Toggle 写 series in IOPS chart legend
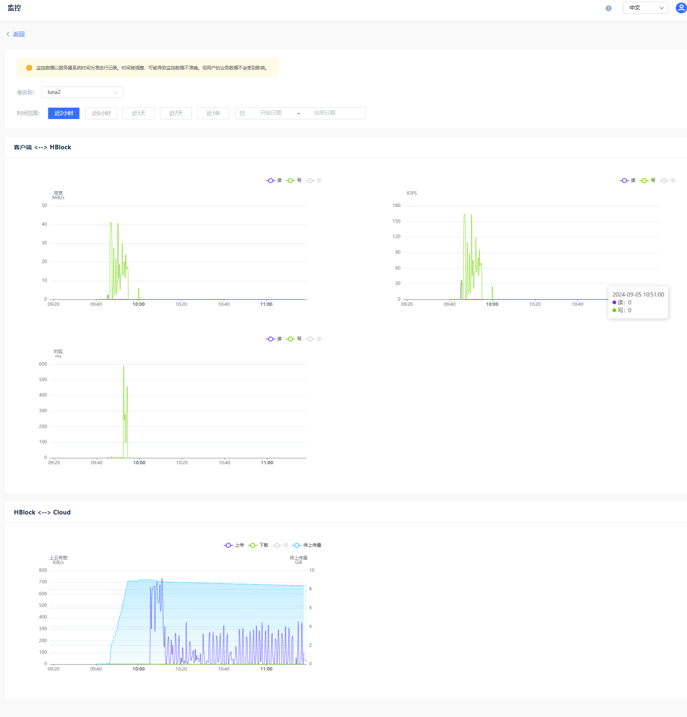687x717 pixels. pyautogui.click(x=648, y=180)
